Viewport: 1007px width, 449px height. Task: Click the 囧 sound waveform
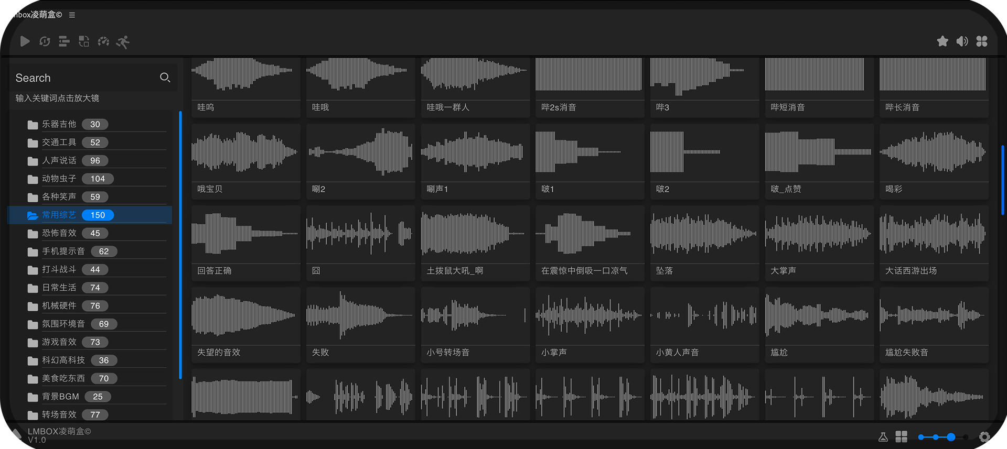click(x=360, y=234)
